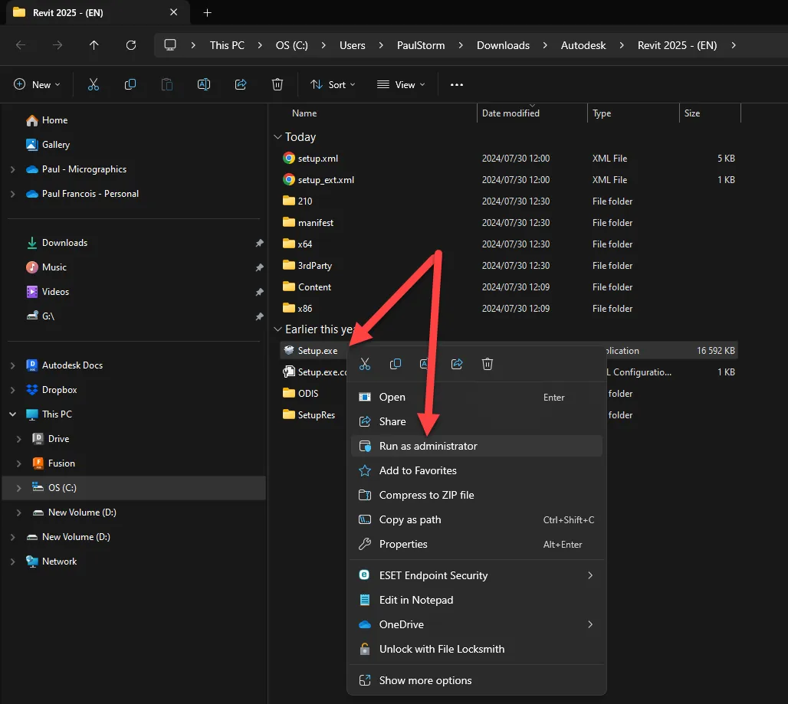Click the Delete trash icon in the toolbar
Screen dimensions: 788x704
pos(277,84)
